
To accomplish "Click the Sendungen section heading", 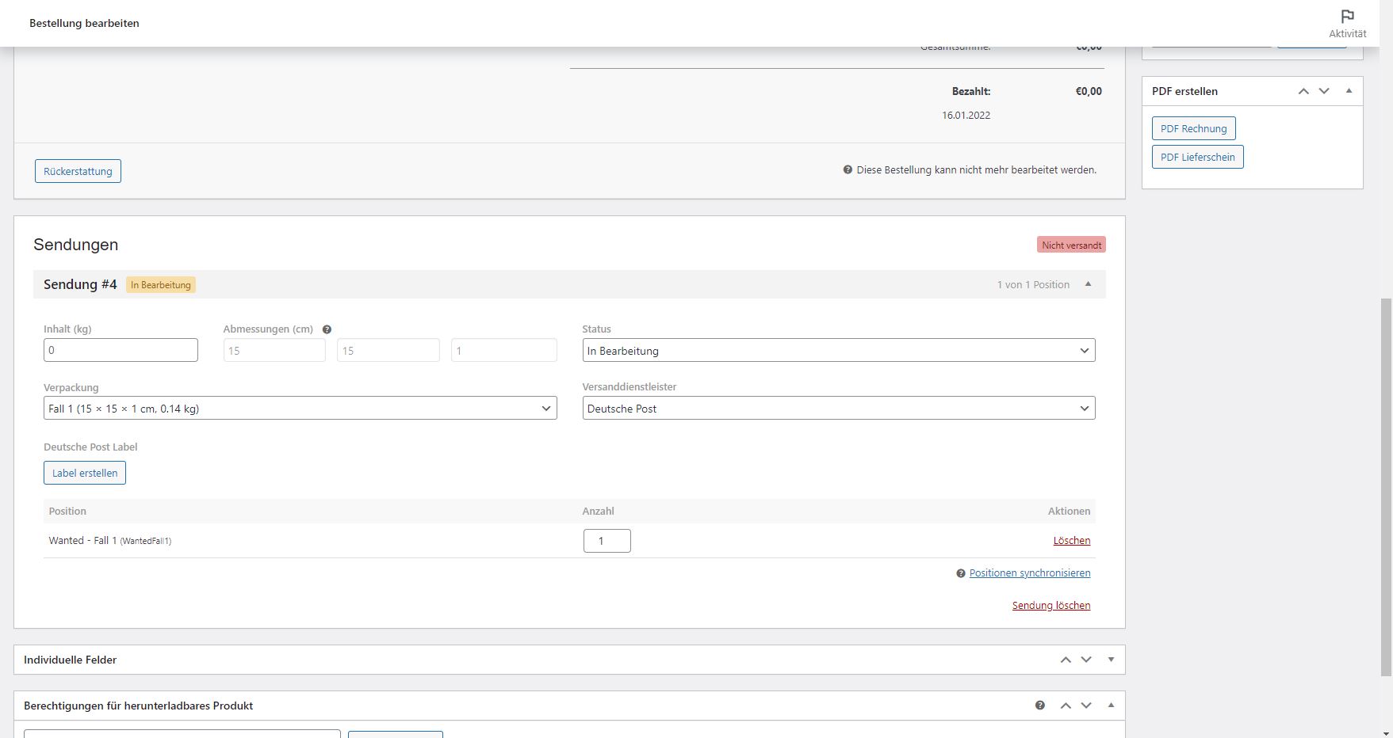I will click(x=76, y=245).
